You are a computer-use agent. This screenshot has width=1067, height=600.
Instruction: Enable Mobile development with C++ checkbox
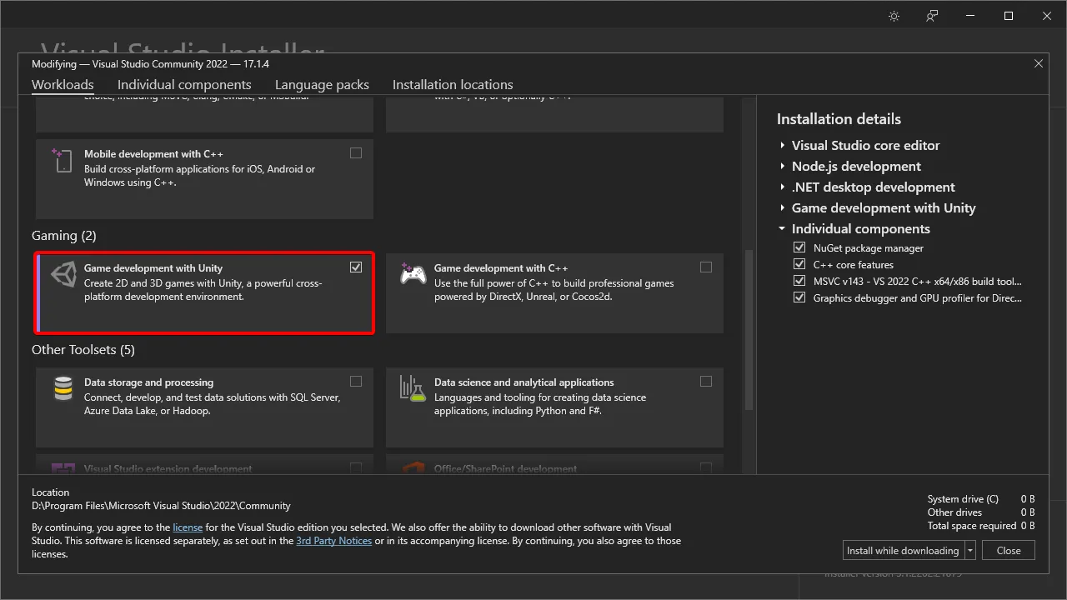pos(356,153)
